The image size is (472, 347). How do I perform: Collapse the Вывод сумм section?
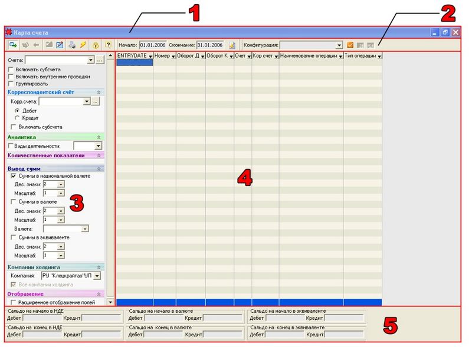99,169
